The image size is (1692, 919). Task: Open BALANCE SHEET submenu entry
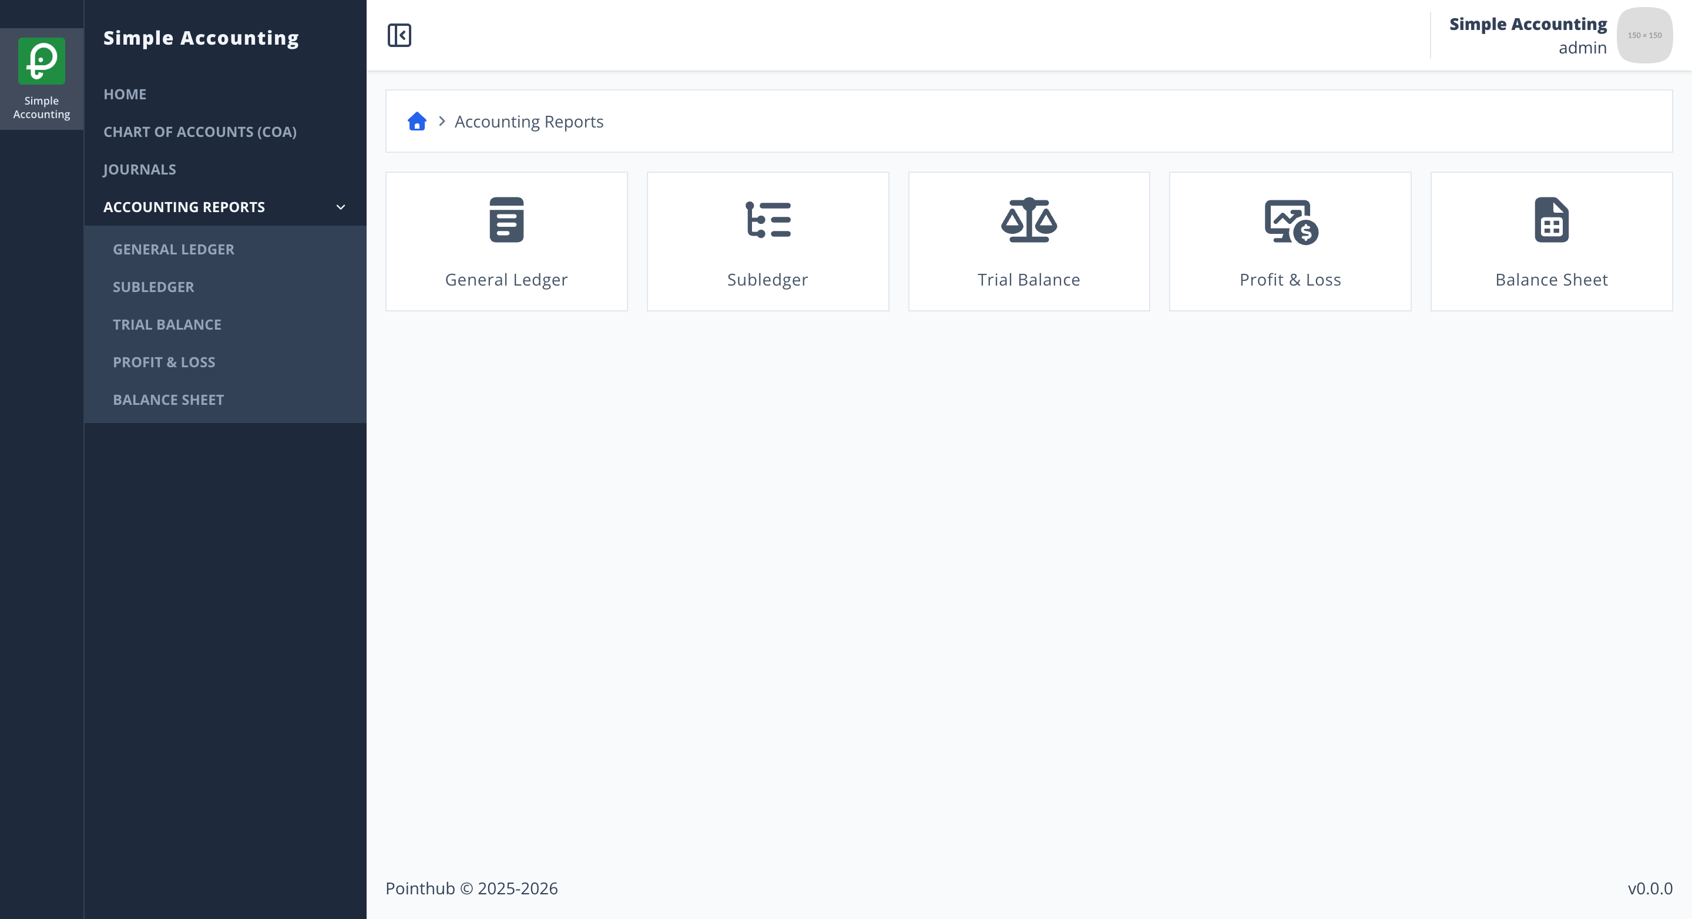point(168,400)
